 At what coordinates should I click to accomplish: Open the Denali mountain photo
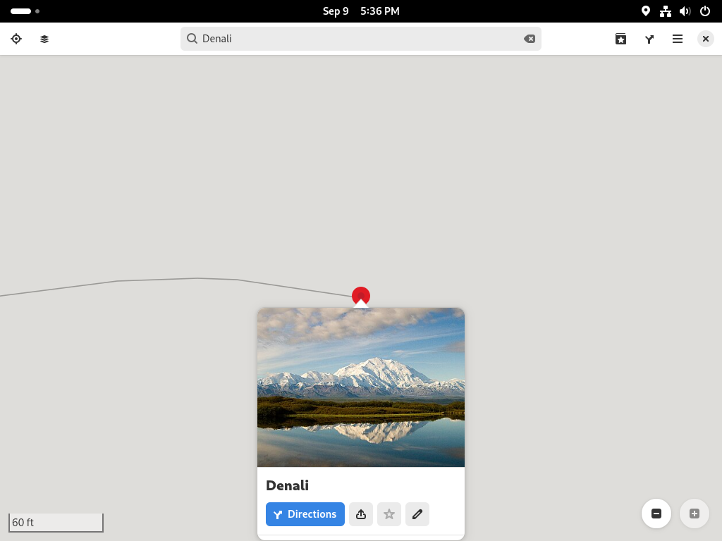pos(361,387)
